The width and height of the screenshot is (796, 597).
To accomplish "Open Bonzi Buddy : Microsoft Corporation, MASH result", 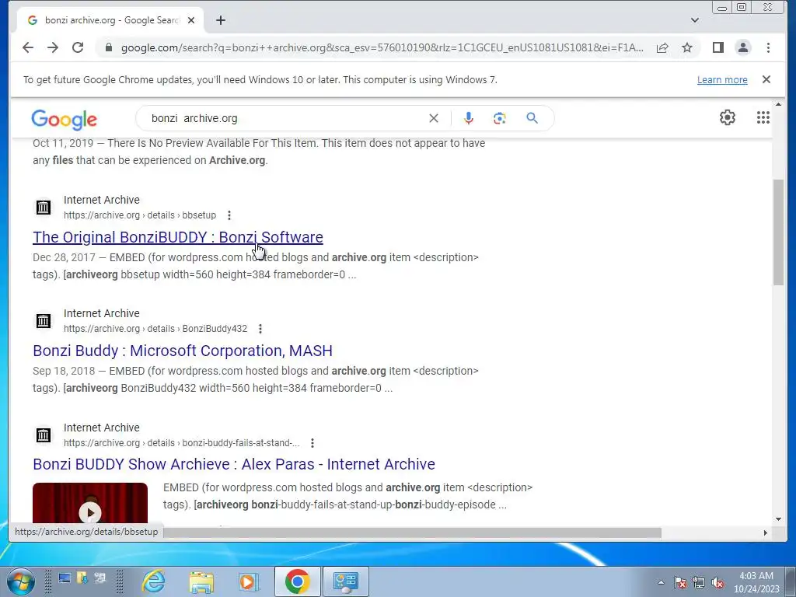I will [x=183, y=351].
